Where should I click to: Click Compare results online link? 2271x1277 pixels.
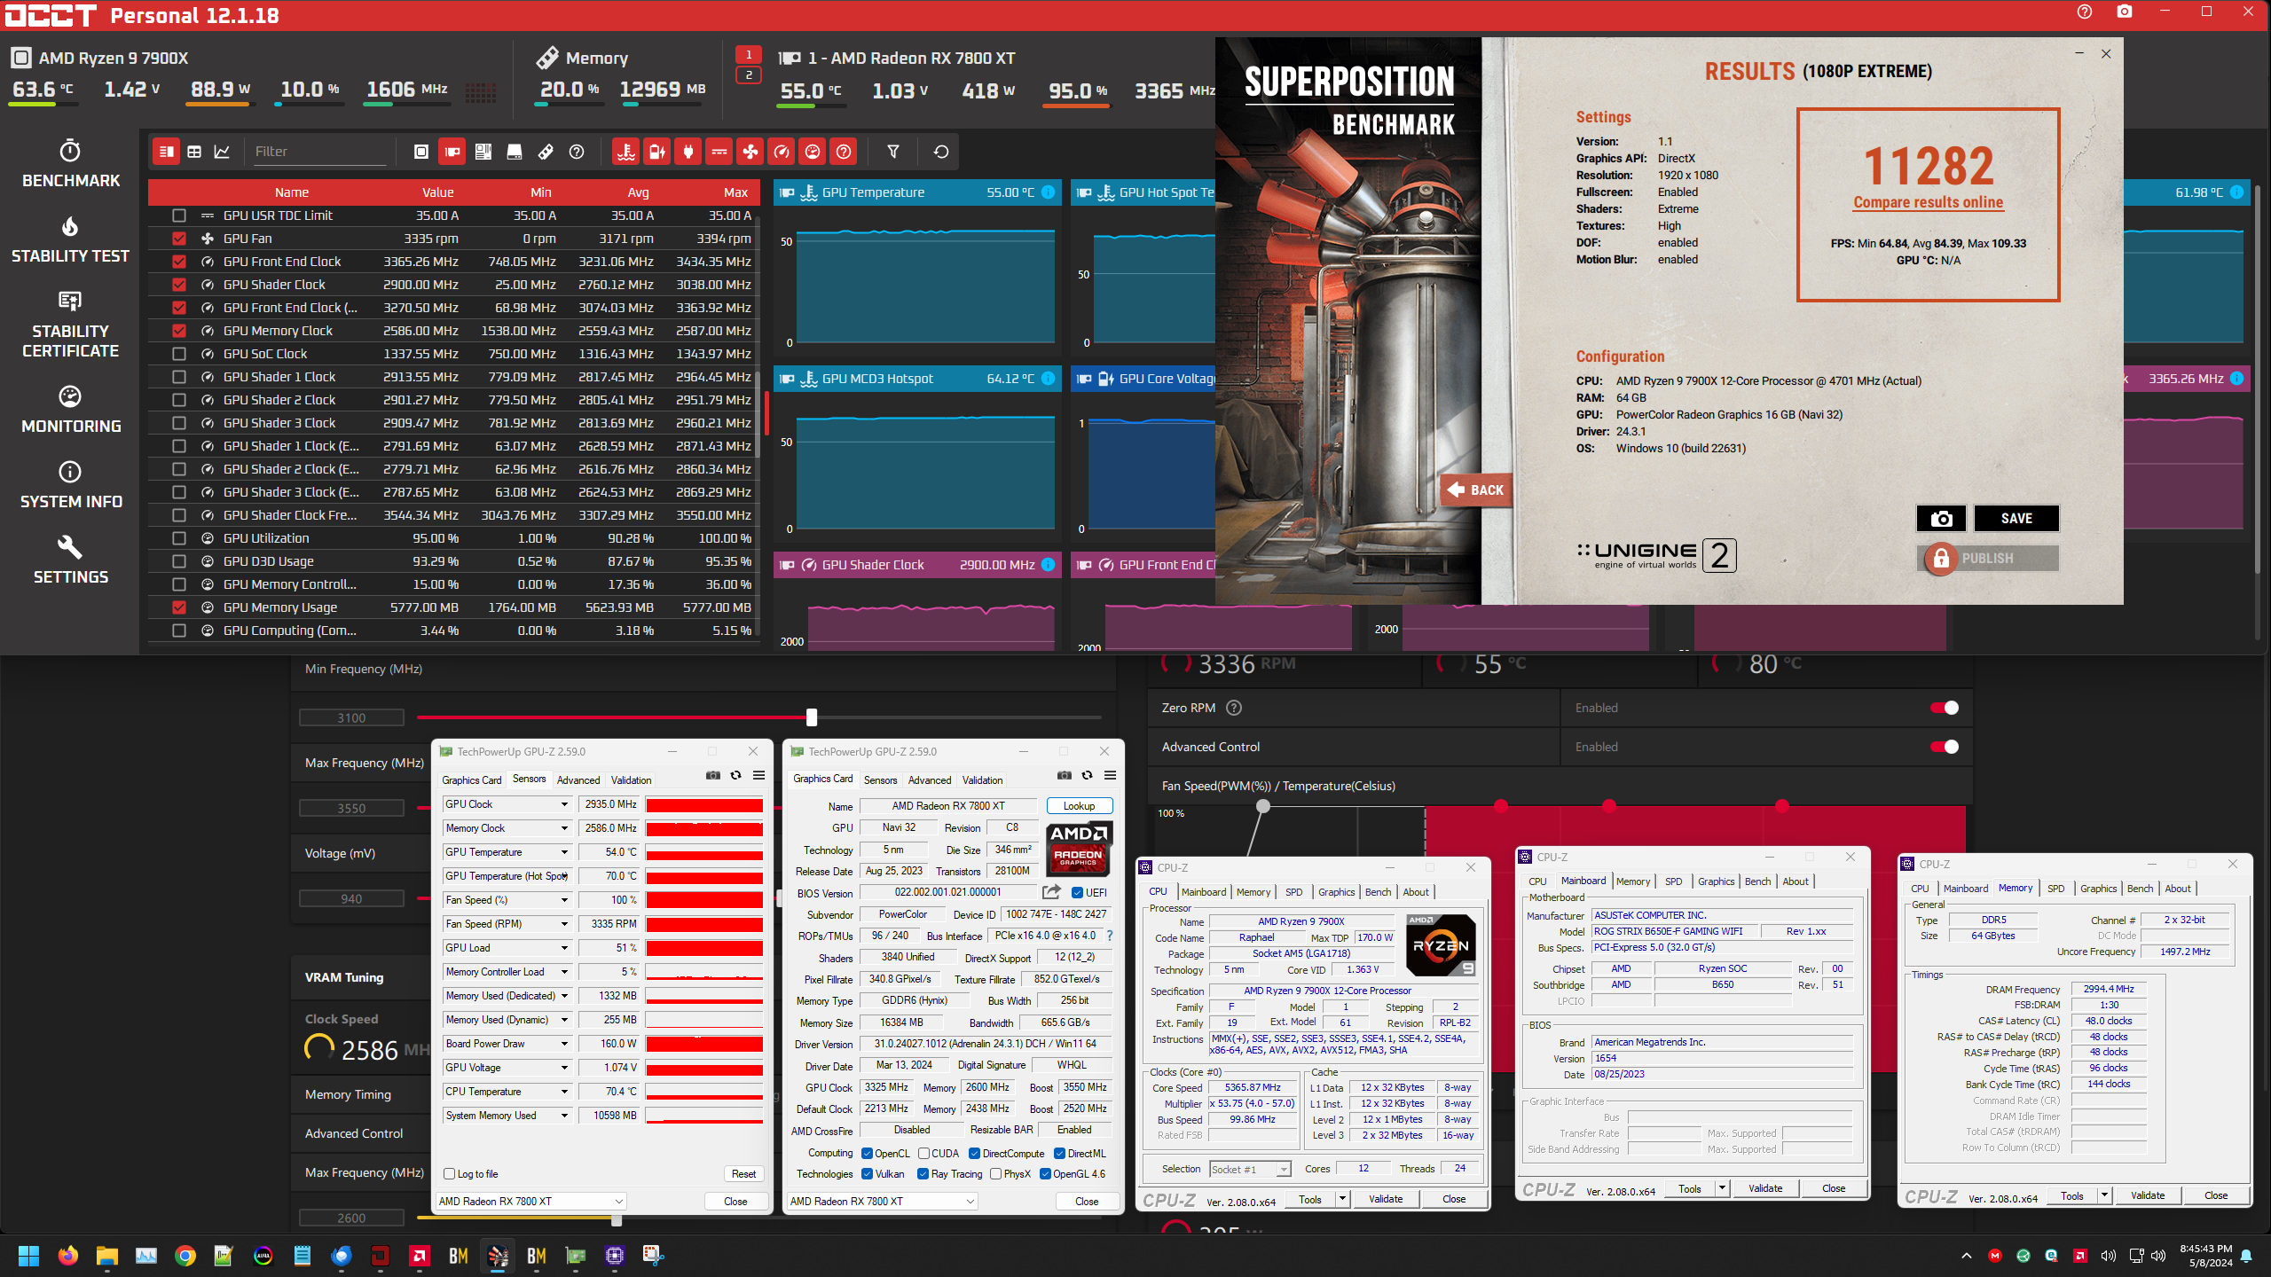(x=1928, y=202)
